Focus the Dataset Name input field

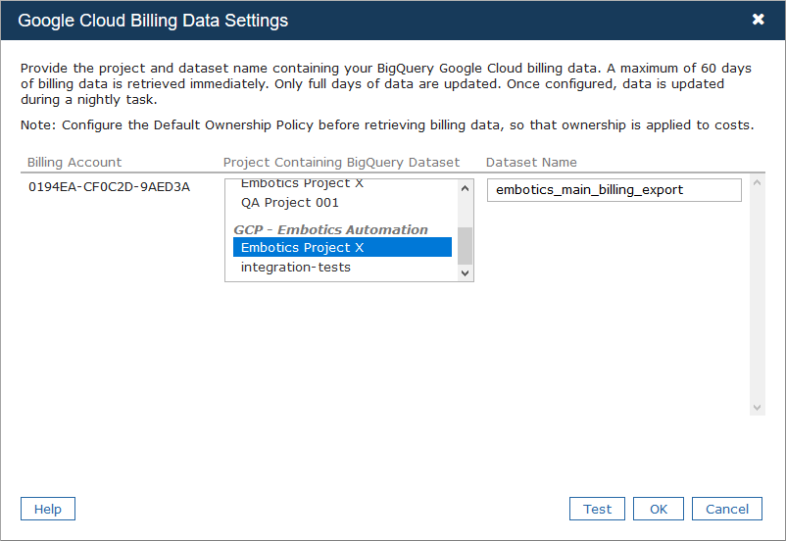[x=614, y=190]
